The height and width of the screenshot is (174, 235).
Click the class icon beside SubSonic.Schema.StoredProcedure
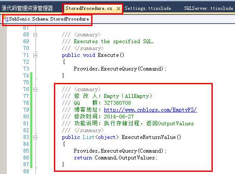(6, 19)
